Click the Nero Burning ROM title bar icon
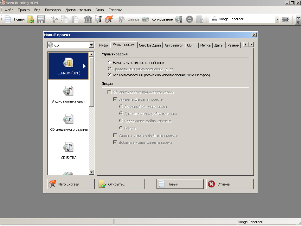This screenshot has width=302, height=226. click(3, 3)
